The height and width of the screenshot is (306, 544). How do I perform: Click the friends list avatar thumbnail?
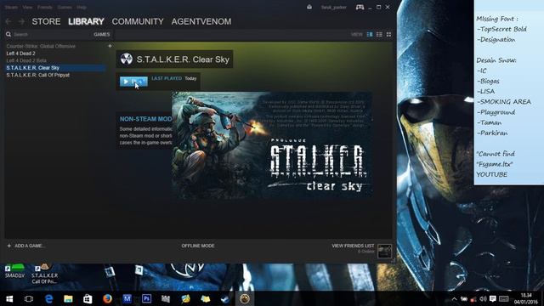tap(384, 251)
